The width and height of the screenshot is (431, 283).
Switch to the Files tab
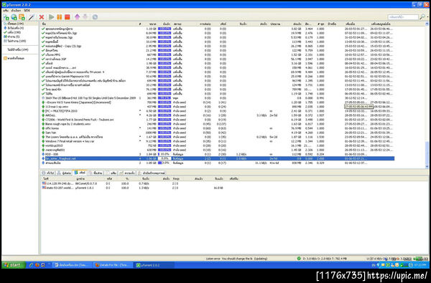(x=111, y=173)
